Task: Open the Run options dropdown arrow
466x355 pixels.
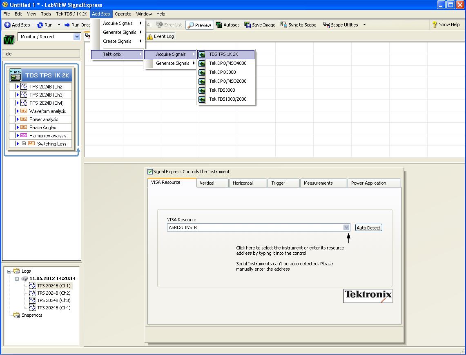Action: pos(59,25)
